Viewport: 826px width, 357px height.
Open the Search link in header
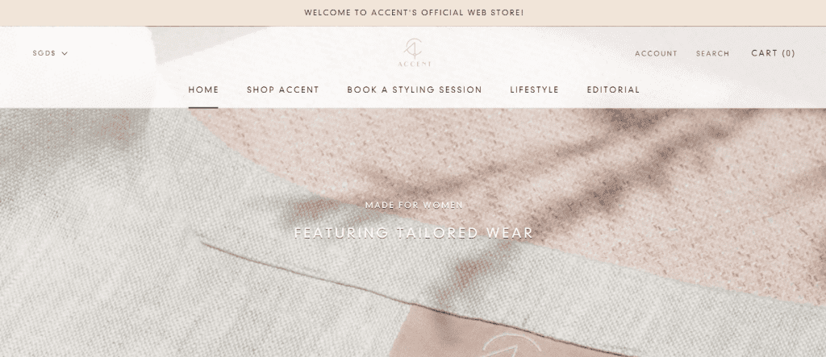click(x=713, y=54)
